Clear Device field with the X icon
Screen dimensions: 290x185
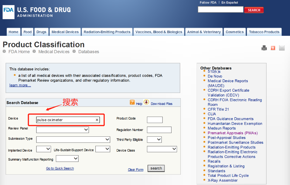97,120
